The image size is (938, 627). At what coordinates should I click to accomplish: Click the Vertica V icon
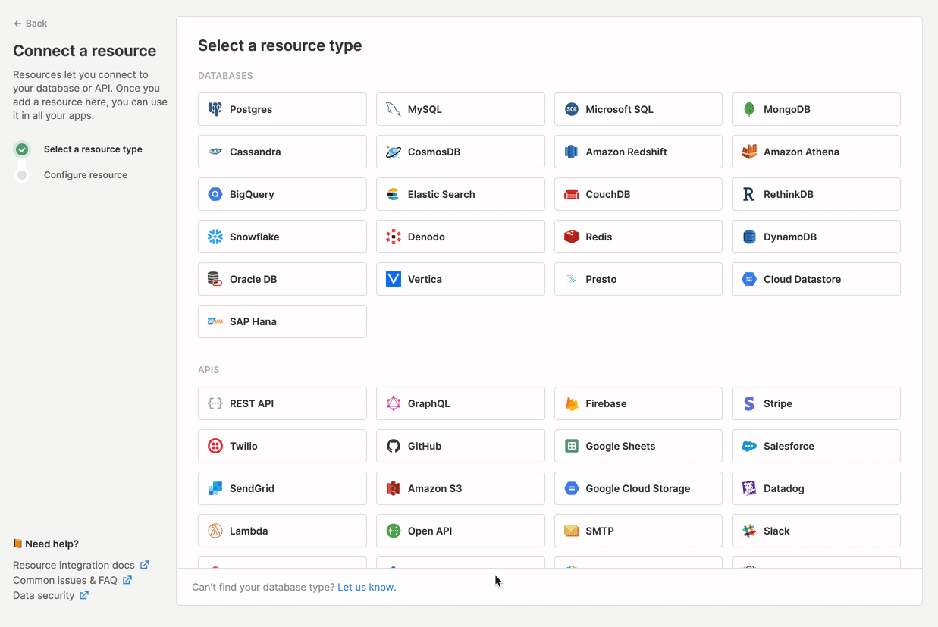pyautogui.click(x=393, y=279)
